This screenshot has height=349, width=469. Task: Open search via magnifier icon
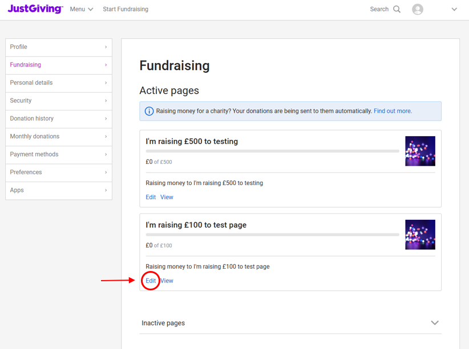(397, 9)
